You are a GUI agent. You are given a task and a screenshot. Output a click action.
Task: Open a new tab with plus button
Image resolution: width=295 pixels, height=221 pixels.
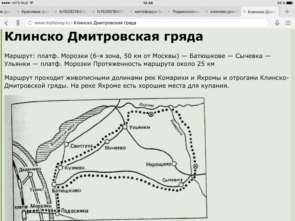(287, 12)
